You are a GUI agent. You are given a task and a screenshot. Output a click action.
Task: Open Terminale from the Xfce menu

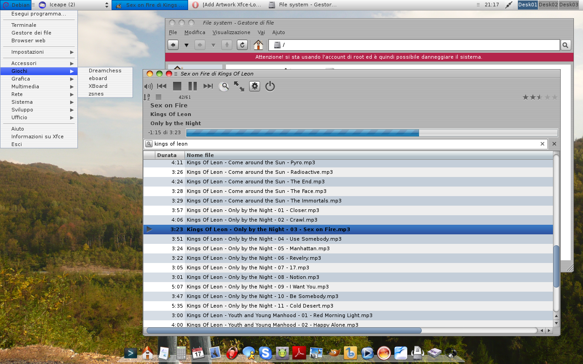pos(39,25)
